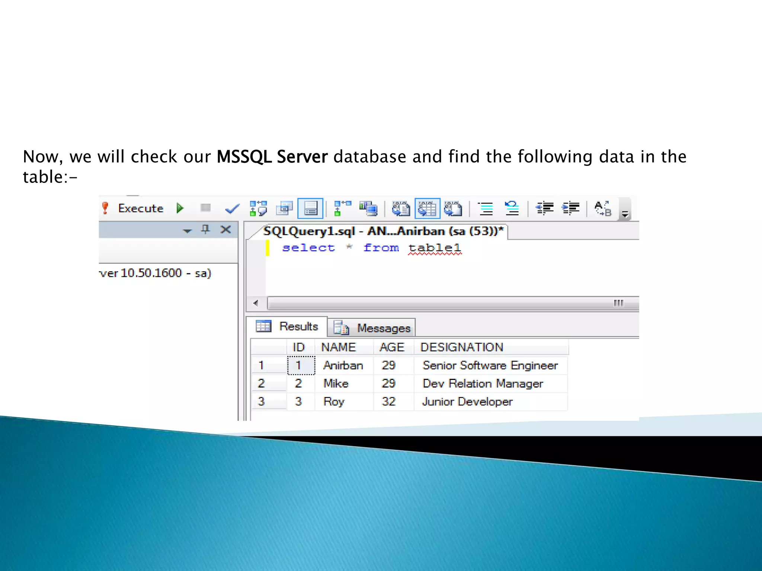Close the Object Explorer panel
762x571 pixels.
(225, 229)
